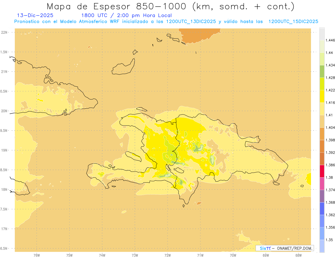Viewport: 335px width, 259px height.
Task: Click the legend value "1.44"
Action: tap(329, 53)
